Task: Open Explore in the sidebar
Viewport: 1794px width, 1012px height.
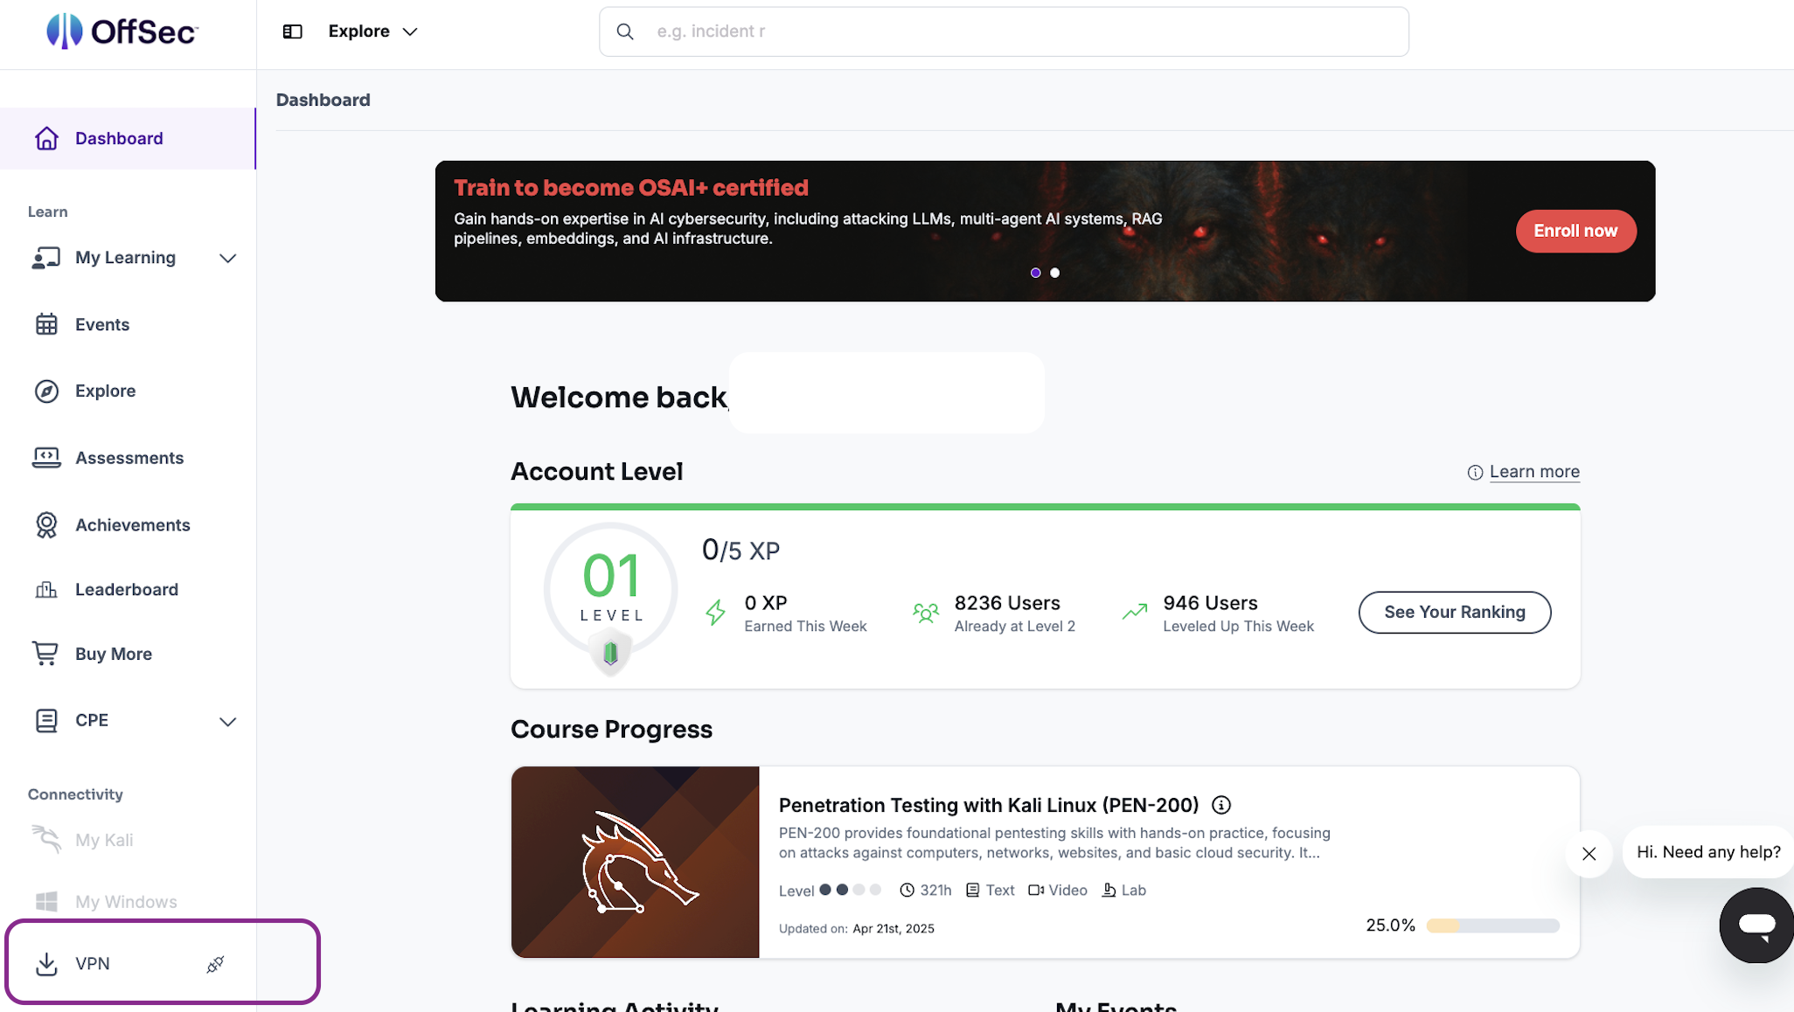Action: pos(105,391)
